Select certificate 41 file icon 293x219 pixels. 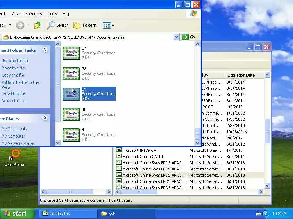click(71, 135)
